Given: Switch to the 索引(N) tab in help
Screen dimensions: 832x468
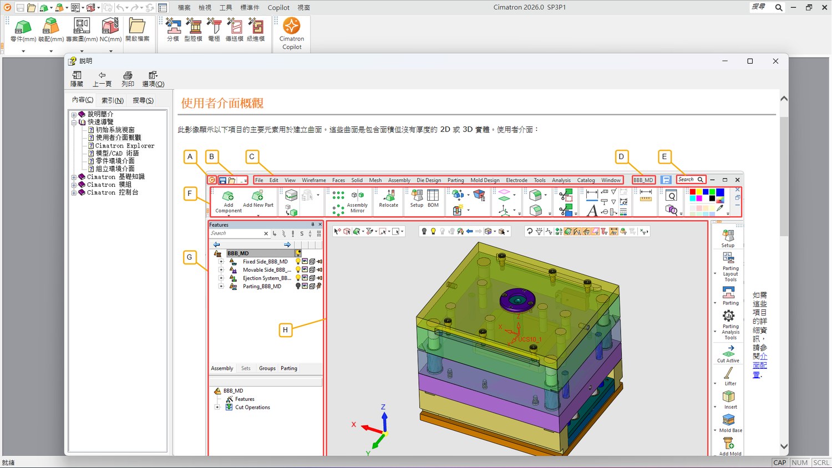Looking at the screenshot, I should click(113, 100).
